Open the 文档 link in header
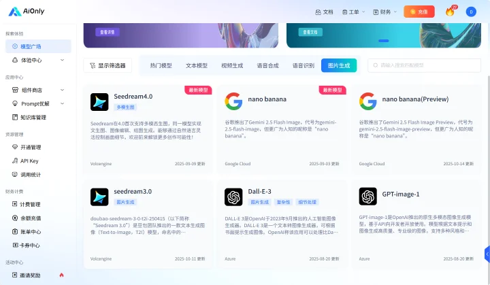Screen dimensions: 490x285 tap(325, 12)
